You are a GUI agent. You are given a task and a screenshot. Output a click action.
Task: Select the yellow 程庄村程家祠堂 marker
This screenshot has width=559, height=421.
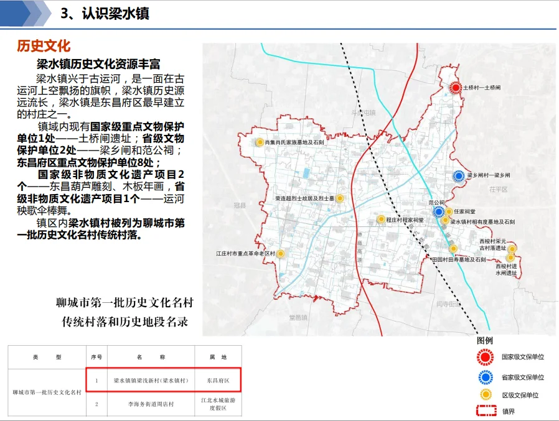(x=381, y=220)
